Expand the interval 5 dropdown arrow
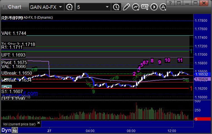212x134 pixels. click(x=107, y=7)
